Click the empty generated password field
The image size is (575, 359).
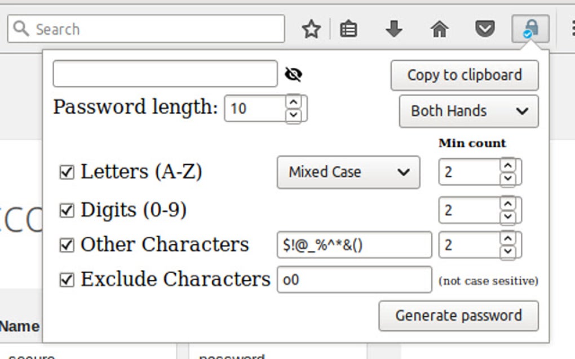point(165,73)
